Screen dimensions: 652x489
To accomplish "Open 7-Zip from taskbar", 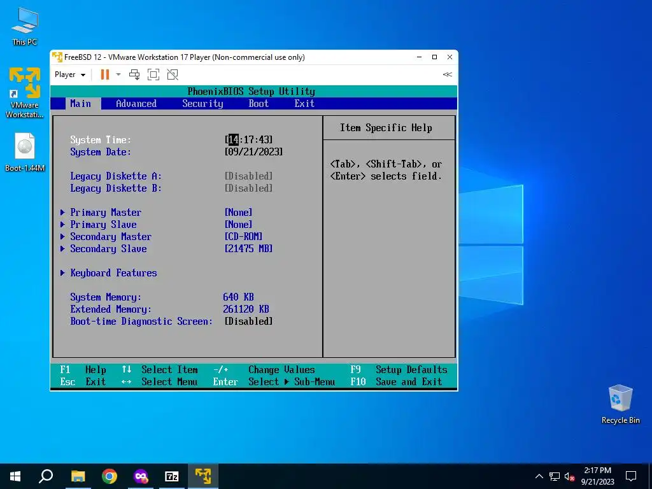I will click(x=172, y=476).
